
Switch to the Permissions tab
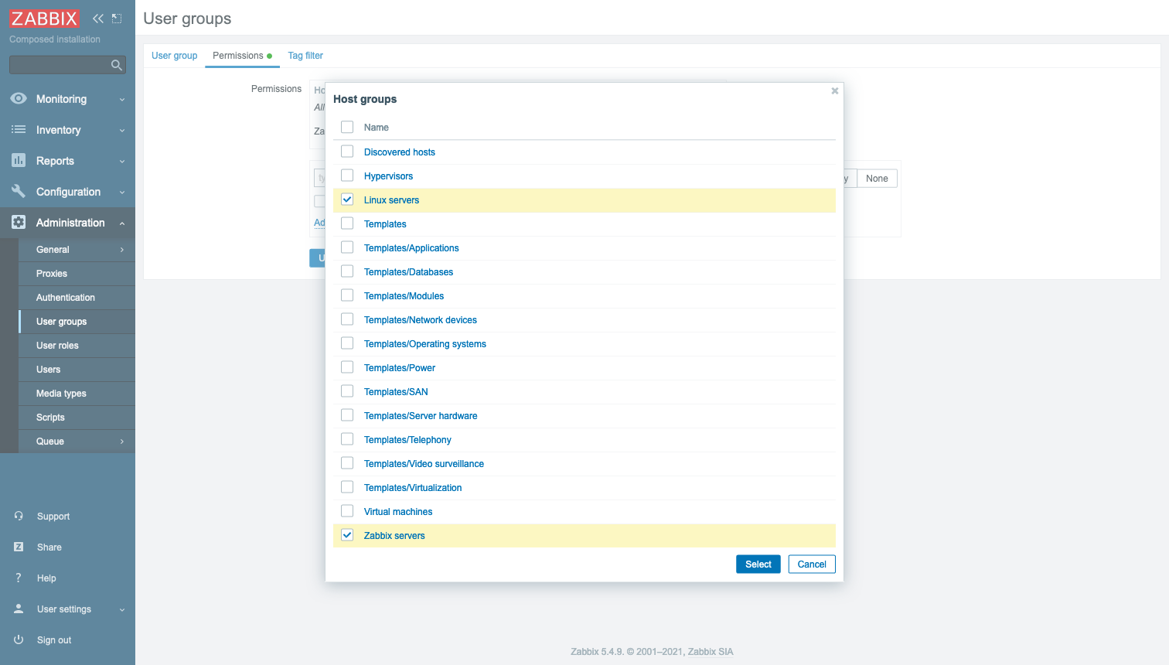[242, 56]
